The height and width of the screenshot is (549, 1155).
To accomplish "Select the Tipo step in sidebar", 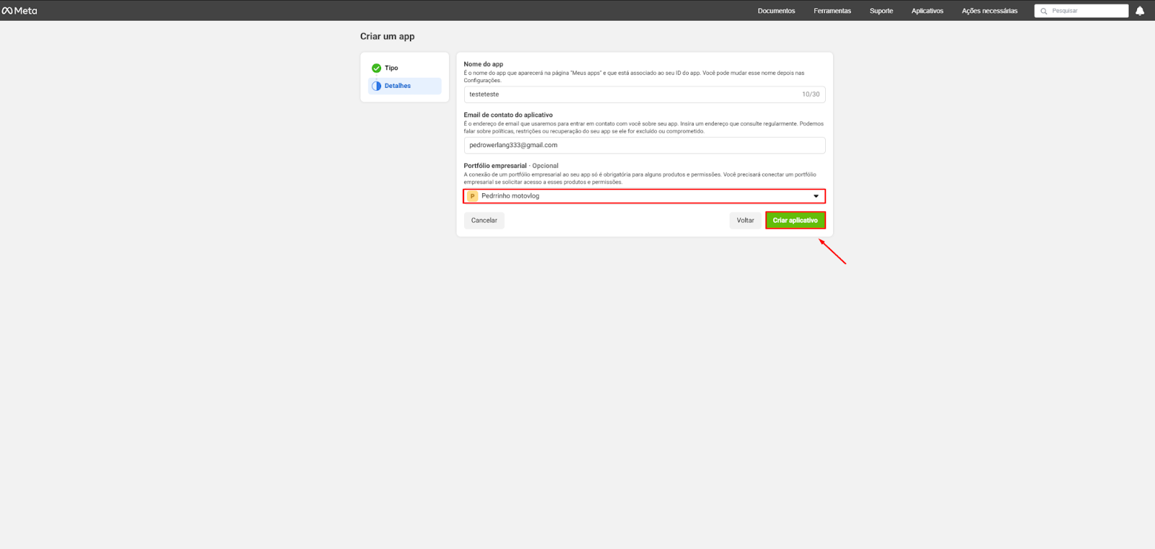I will [x=391, y=68].
